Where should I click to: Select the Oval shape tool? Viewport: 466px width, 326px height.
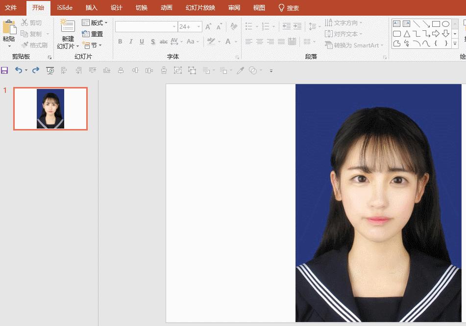[446, 23]
